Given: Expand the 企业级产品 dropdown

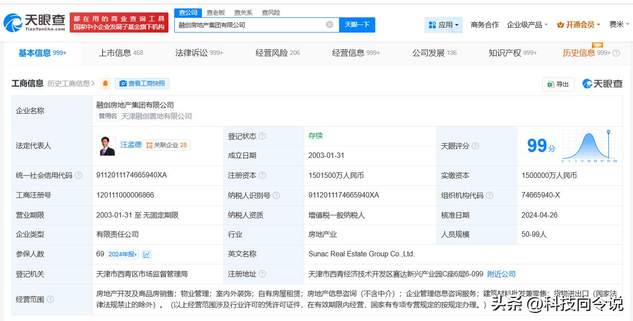Looking at the screenshot, I should pyautogui.click(x=527, y=25).
